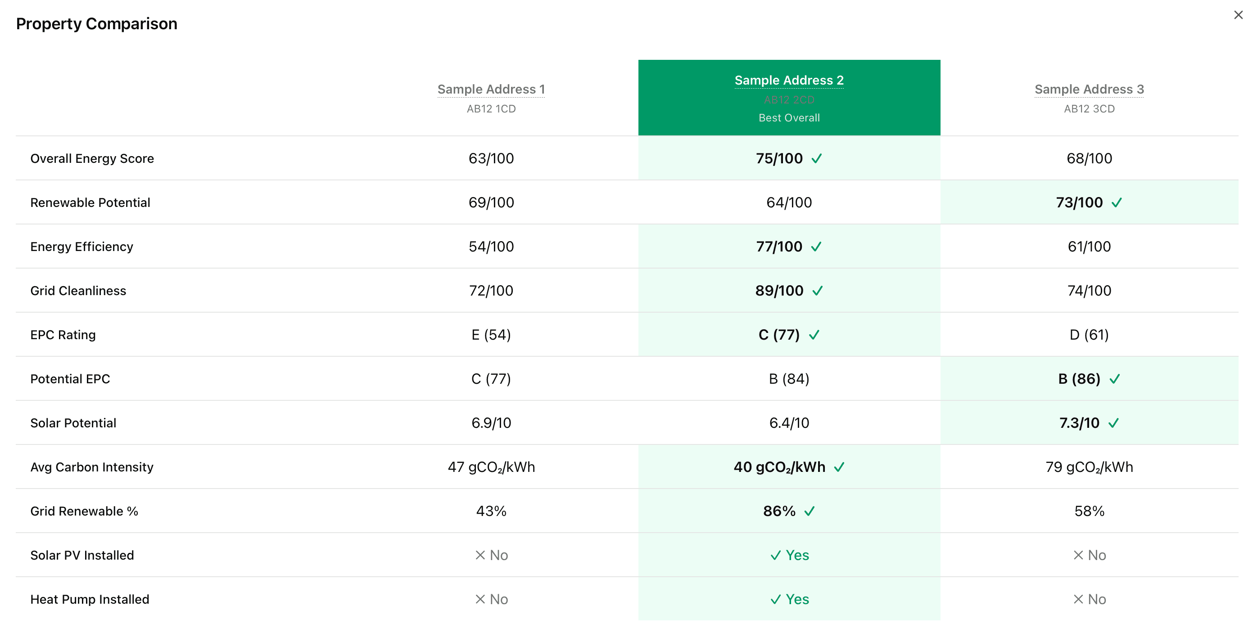Click the 47 gCO₂/kWh carbon intensity value
The image size is (1253, 628).
pyautogui.click(x=491, y=467)
